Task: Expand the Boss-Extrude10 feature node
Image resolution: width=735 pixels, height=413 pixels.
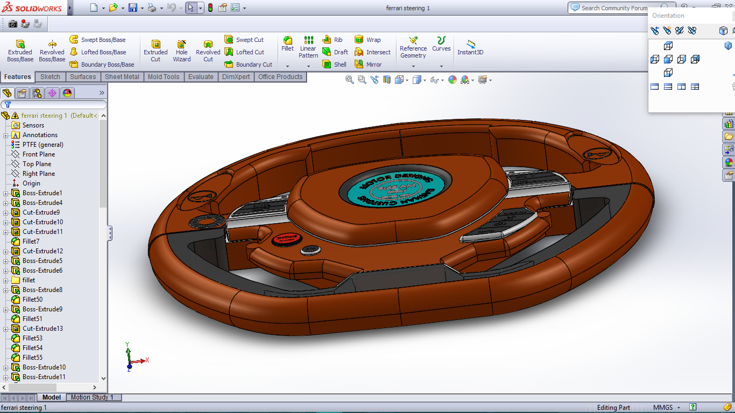Action: coord(6,367)
